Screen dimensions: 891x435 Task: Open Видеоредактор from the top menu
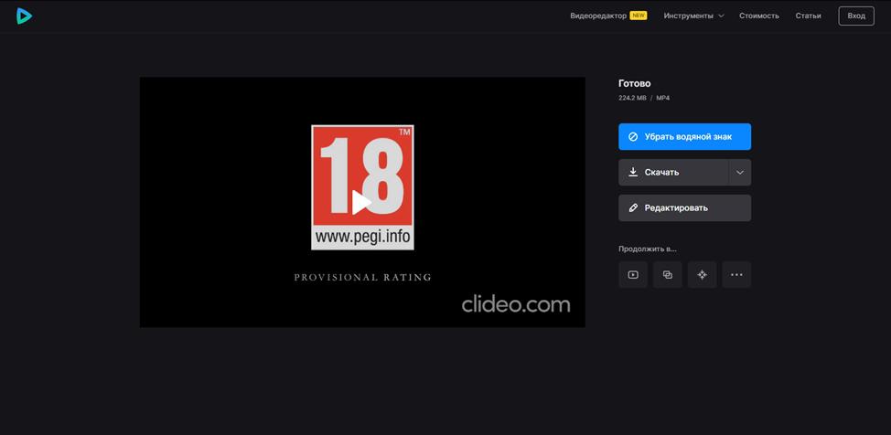[598, 16]
